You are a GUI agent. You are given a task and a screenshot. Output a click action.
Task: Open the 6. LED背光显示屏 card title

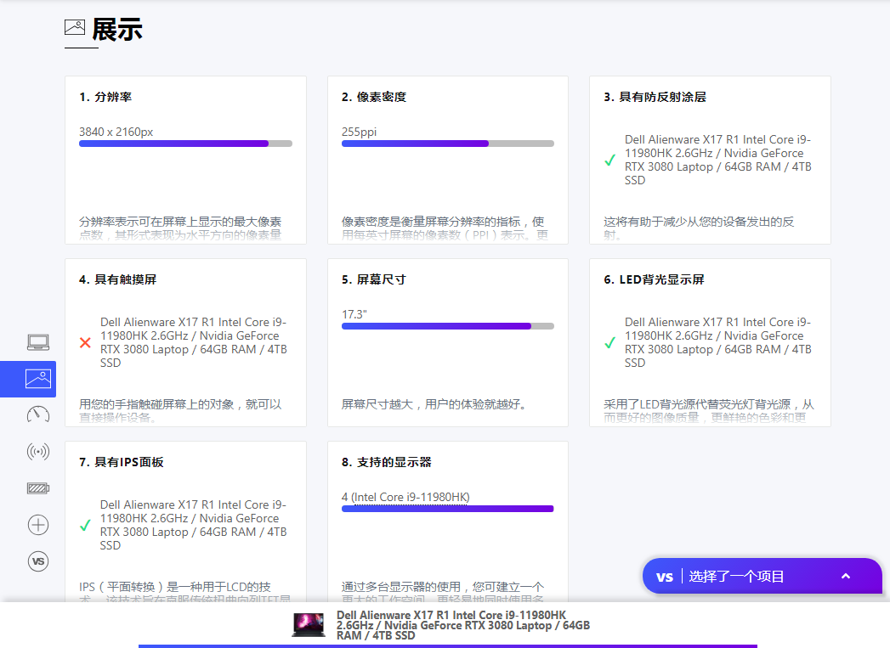[654, 279]
